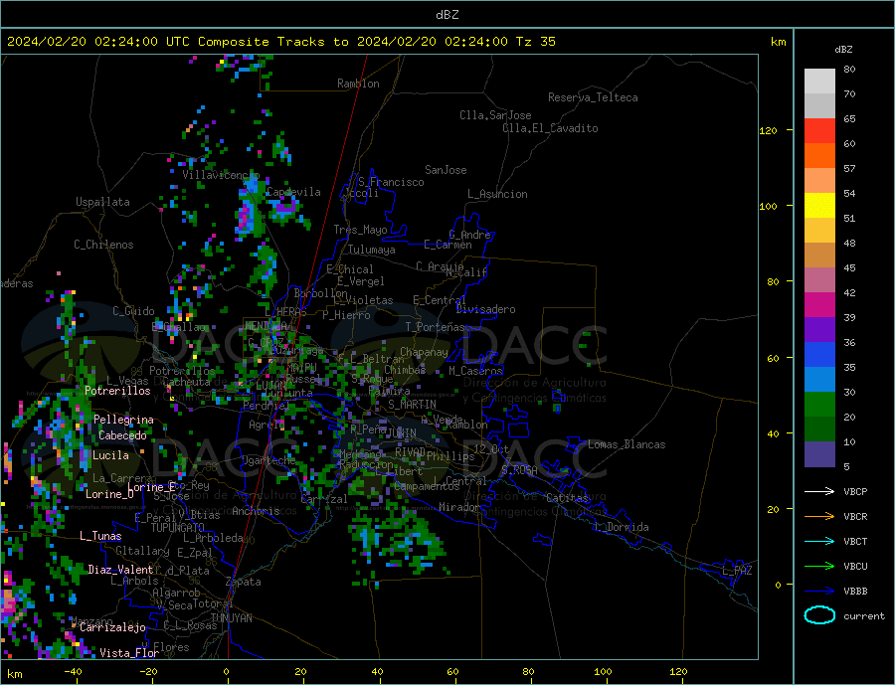This screenshot has height=685, width=895.
Task: Click the SanJose map label
Action: pos(446,170)
